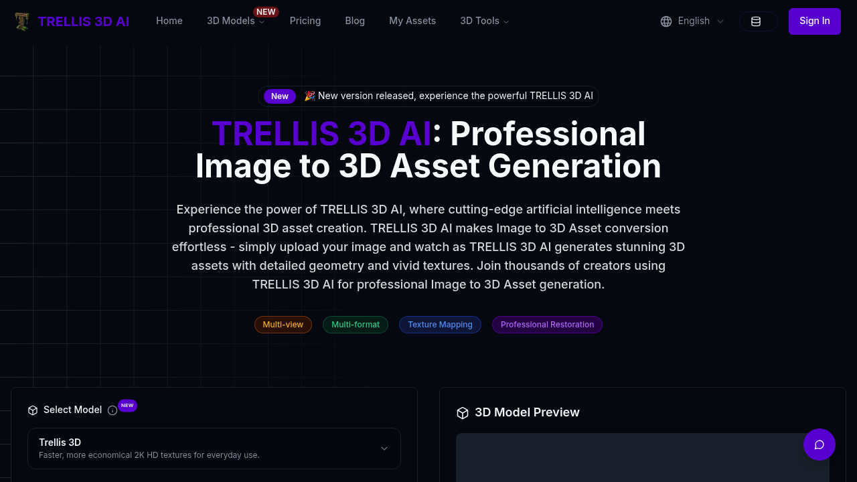Image resolution: width=857 pixels, height=482 pixels.
Task: Select the Texture Mapping tag
Action: tap(440, 325)
